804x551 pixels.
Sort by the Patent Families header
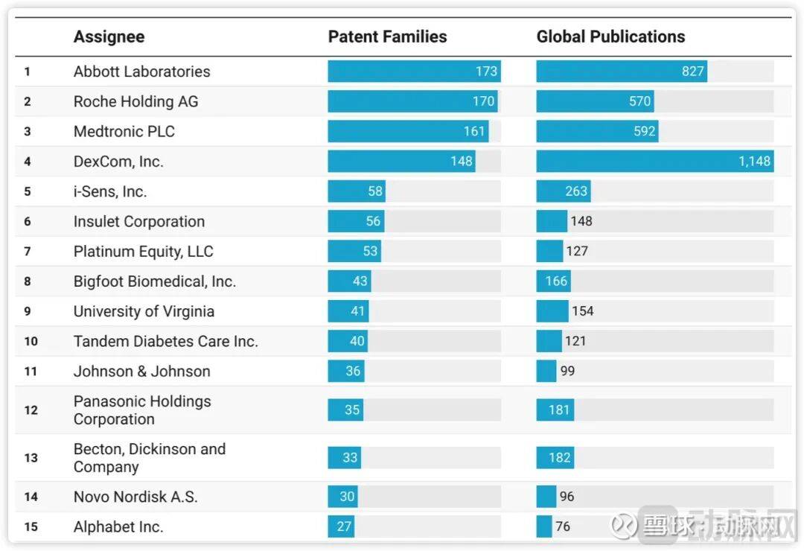387,36
